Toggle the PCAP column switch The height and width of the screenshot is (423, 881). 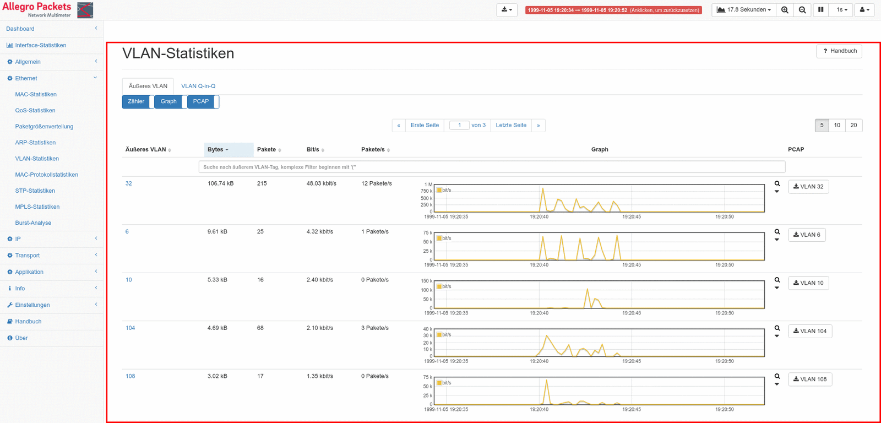pyautogui.click(x=203, y=102)
